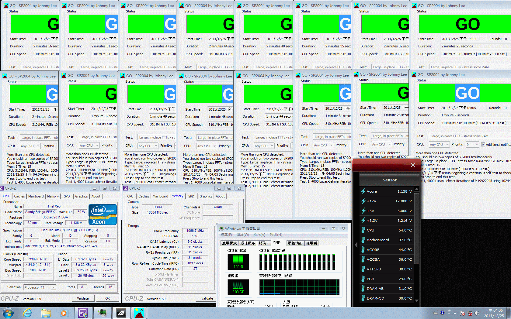Click the +3.3V lightning icon in Sensor panel

click(363, 221)
